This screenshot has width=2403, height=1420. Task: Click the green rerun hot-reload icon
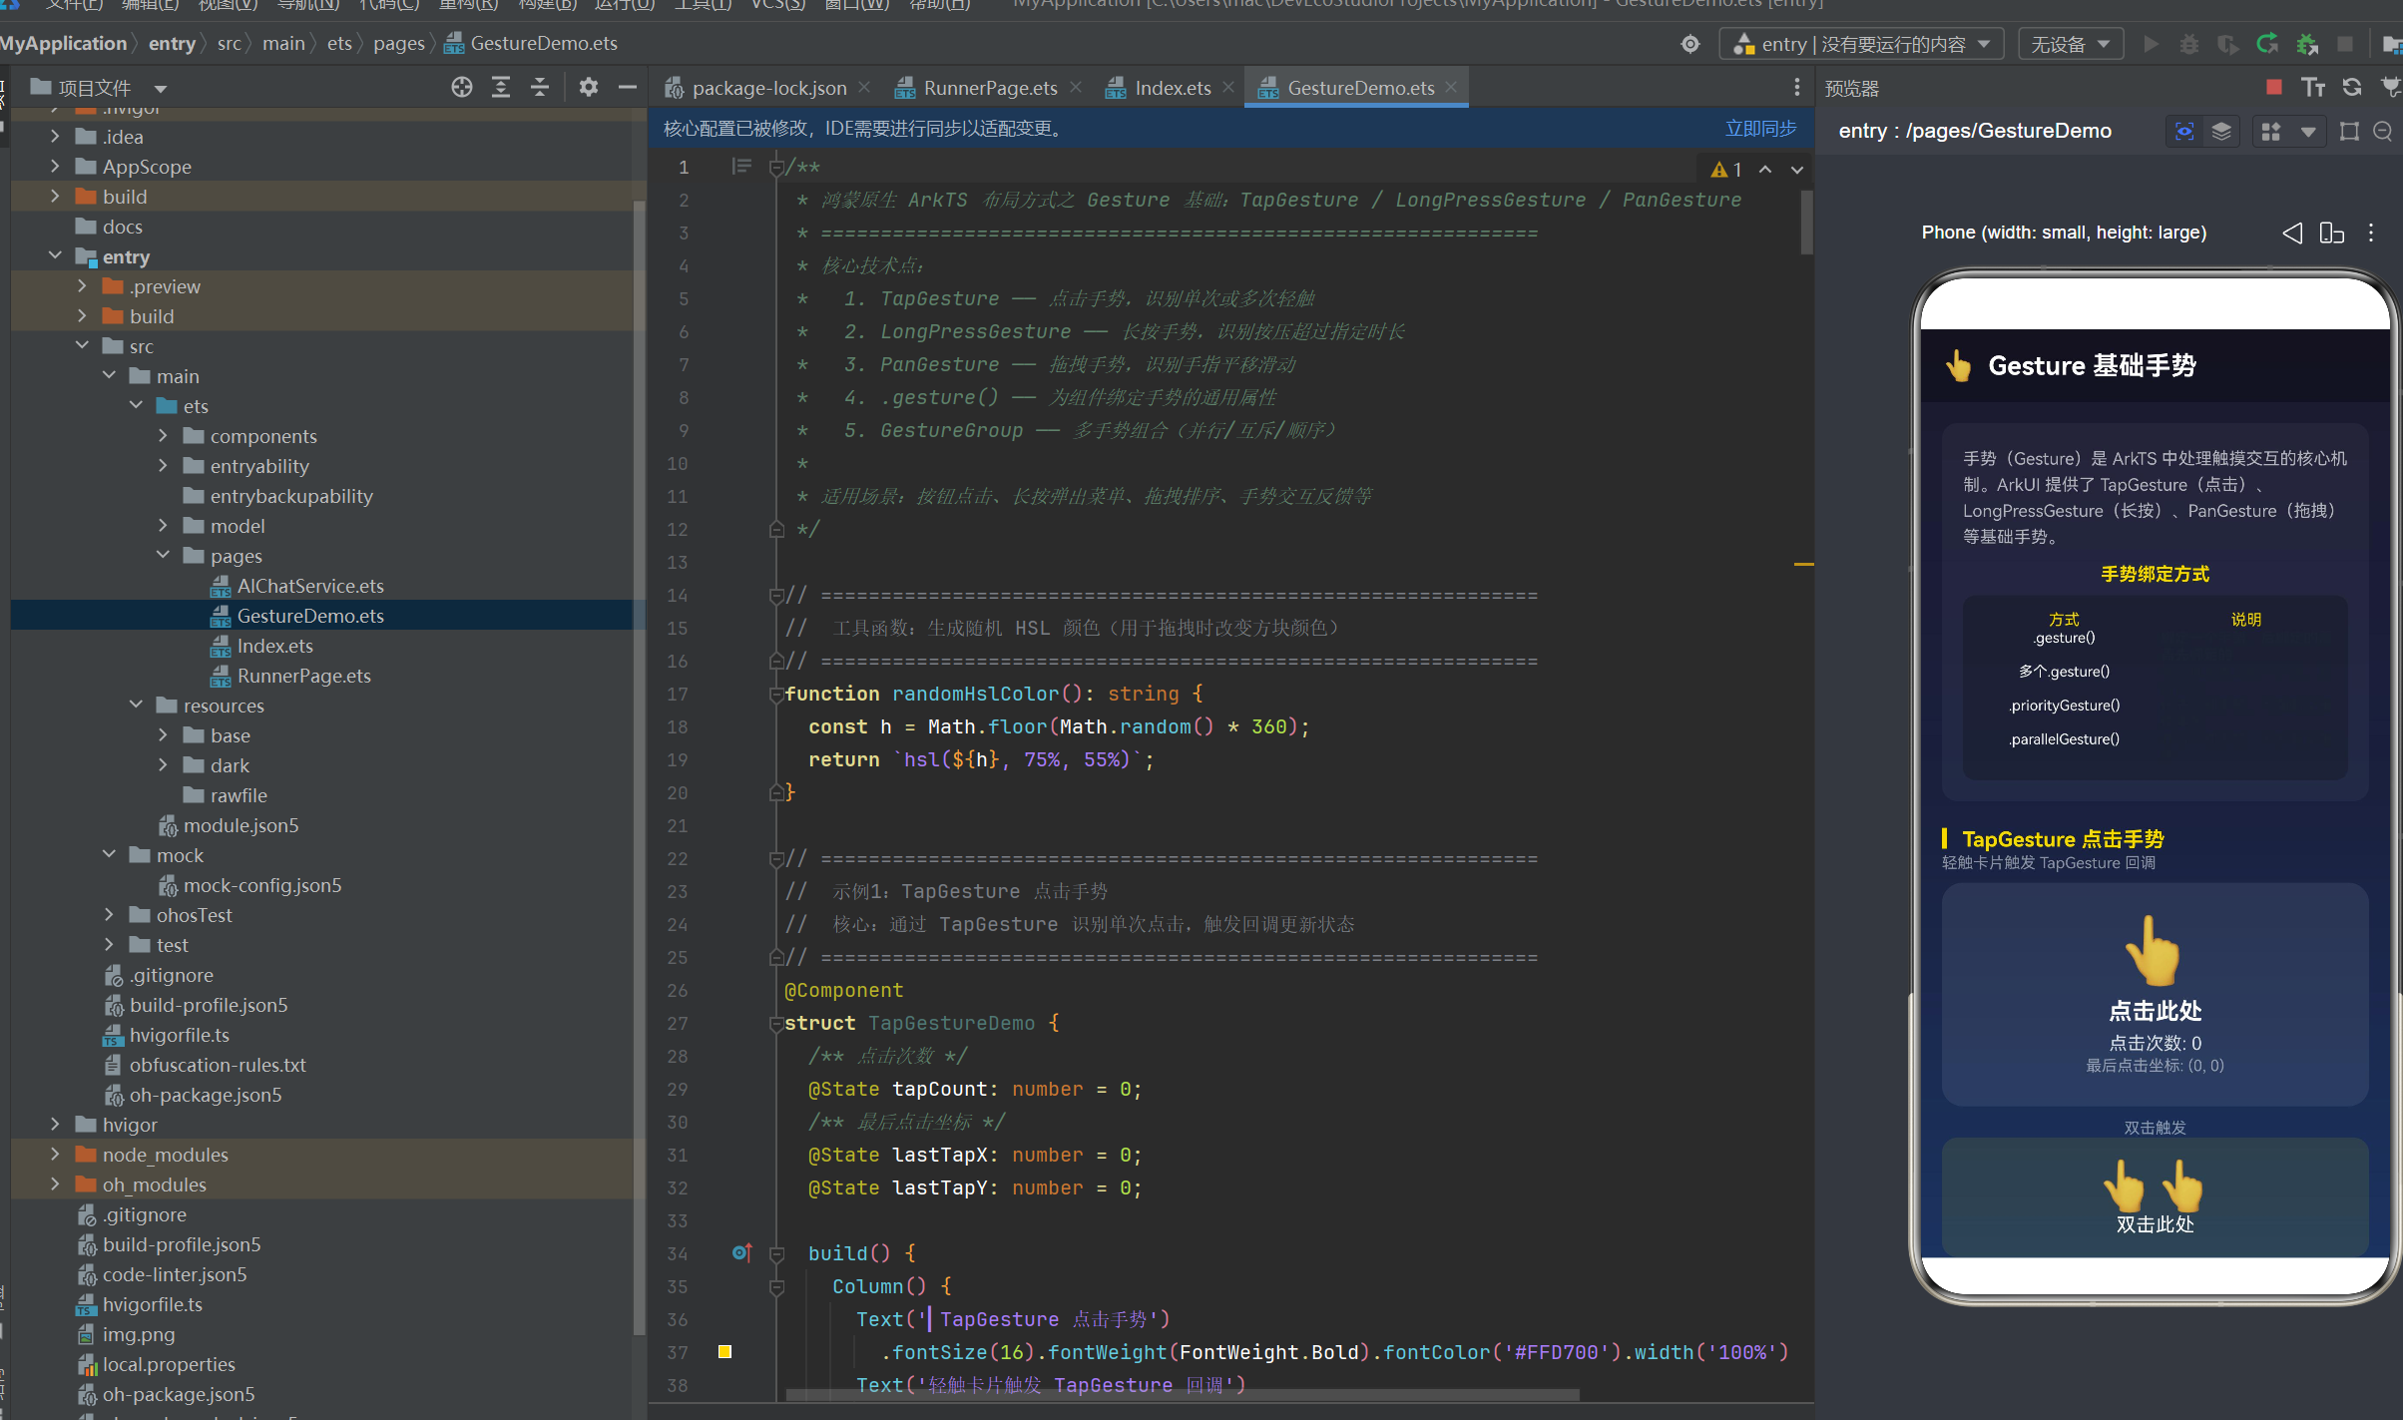2267,44
